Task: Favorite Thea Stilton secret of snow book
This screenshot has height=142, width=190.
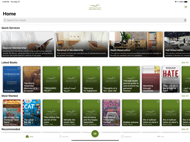Action: click(x=59, y=102)
